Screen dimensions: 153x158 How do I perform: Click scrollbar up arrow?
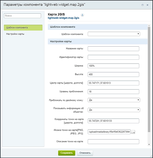149,26
